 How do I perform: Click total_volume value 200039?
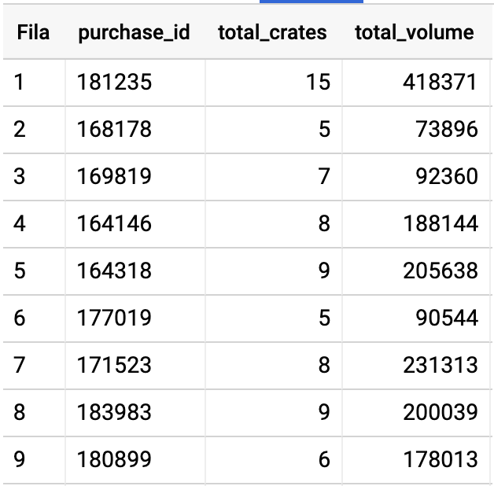[x=441, y=412]
